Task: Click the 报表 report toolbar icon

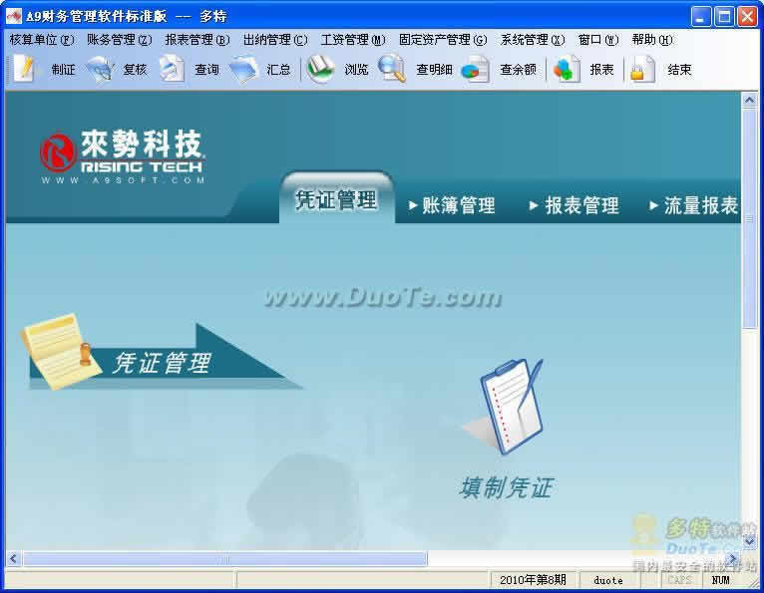Action: click(x=567, y=69)
